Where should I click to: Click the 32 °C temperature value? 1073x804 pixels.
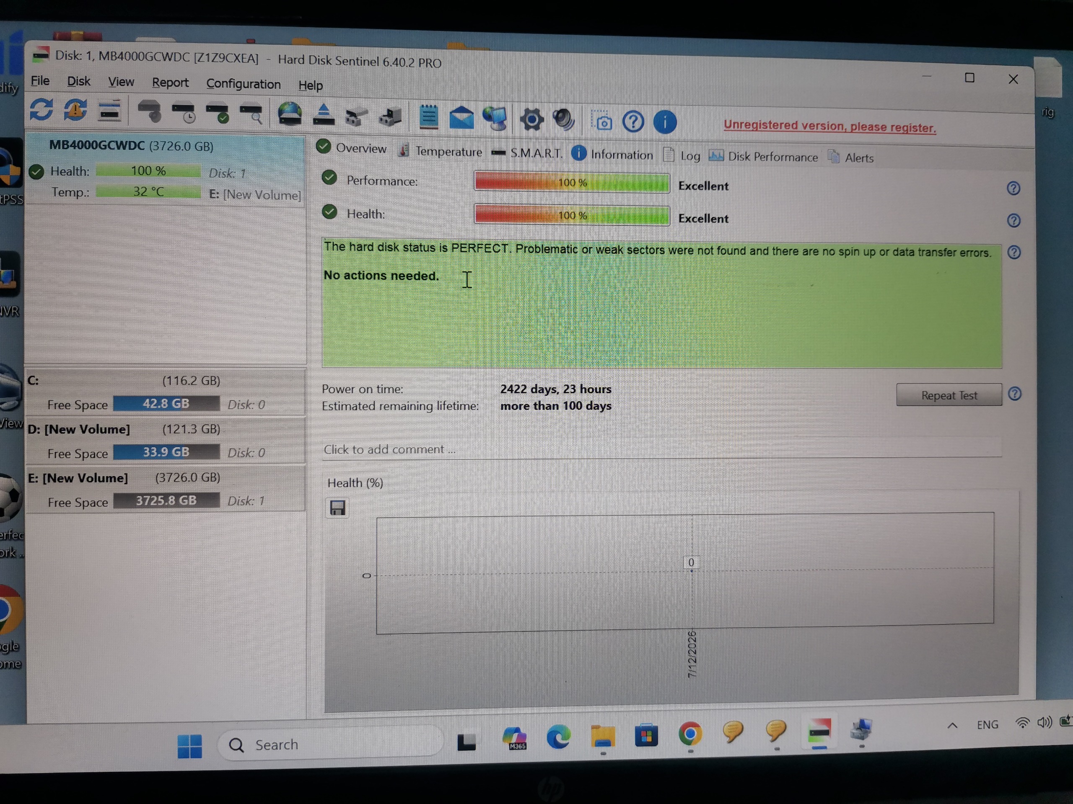pos(148,191)
